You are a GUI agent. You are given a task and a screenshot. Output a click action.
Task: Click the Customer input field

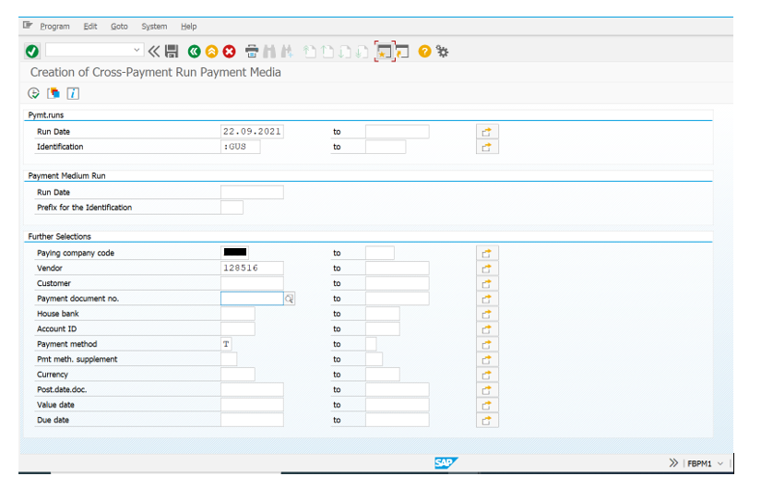(x=252, y=283)
